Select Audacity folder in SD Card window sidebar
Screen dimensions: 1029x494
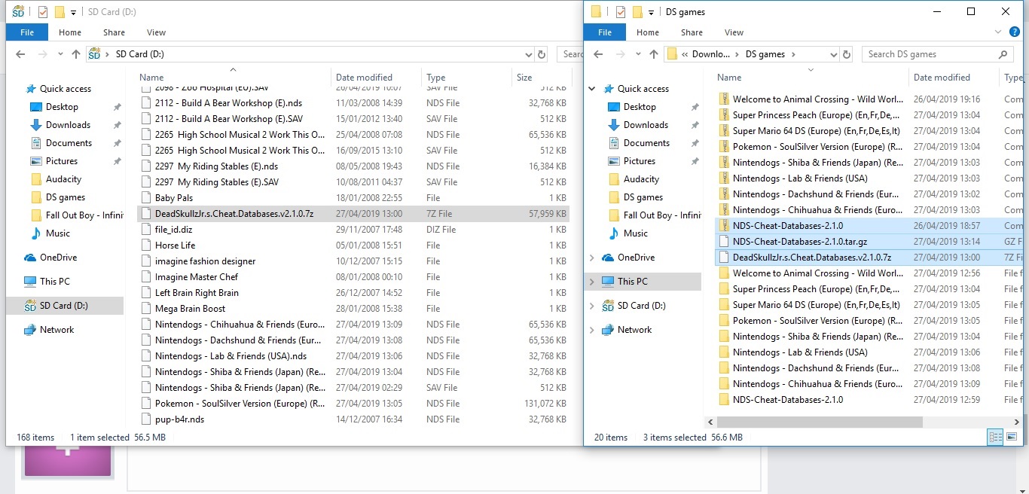63,179
